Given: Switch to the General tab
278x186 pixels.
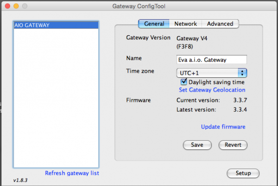Looking at the screenshot, I should pyautogui.click(x=154, y=24).
